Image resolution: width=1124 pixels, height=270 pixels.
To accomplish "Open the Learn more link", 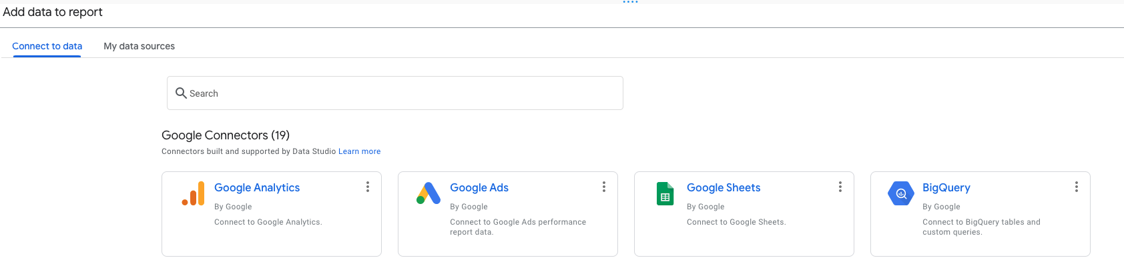I will (x=359, y=151).
